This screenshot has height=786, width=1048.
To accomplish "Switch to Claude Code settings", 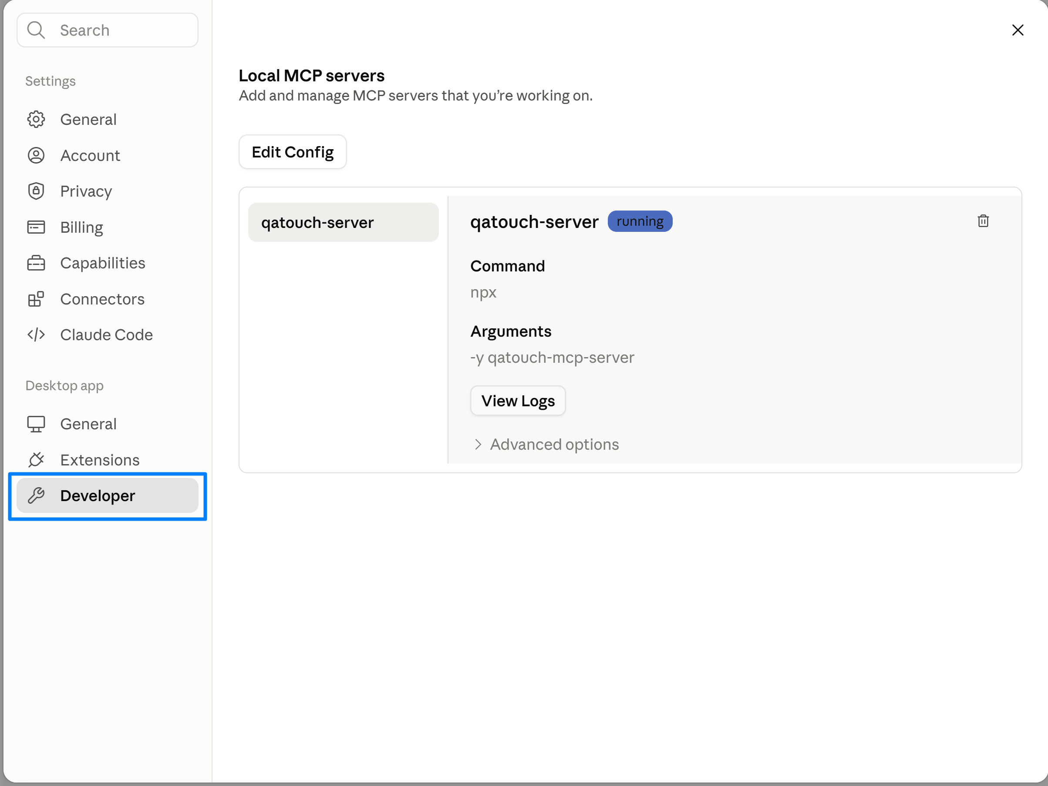I will [x=107, y=334].
